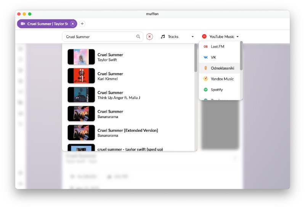
Task: Select VK from source list
Action: coord(220,57)
